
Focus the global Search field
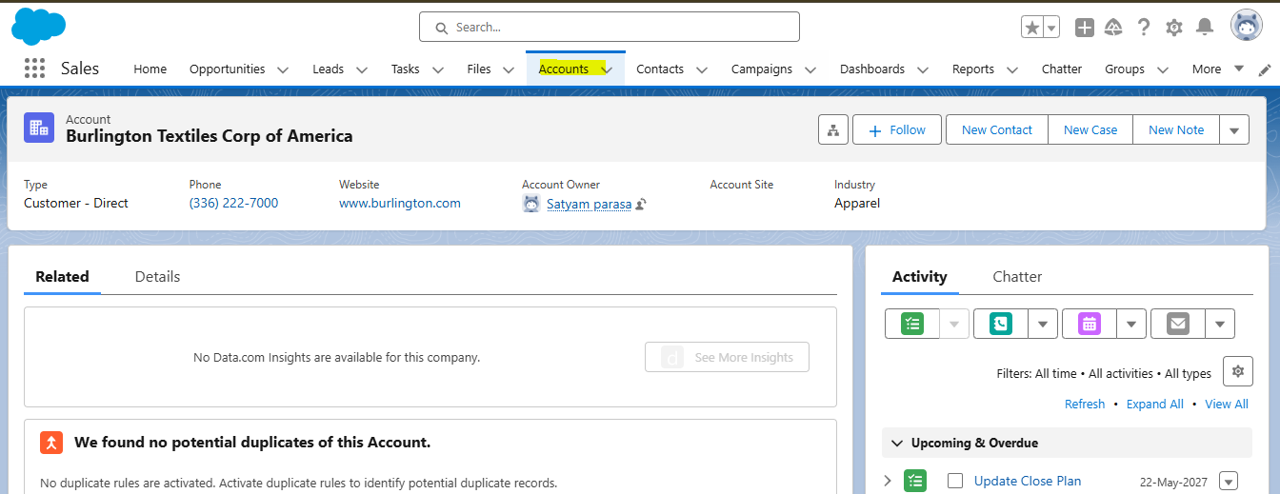610,28
